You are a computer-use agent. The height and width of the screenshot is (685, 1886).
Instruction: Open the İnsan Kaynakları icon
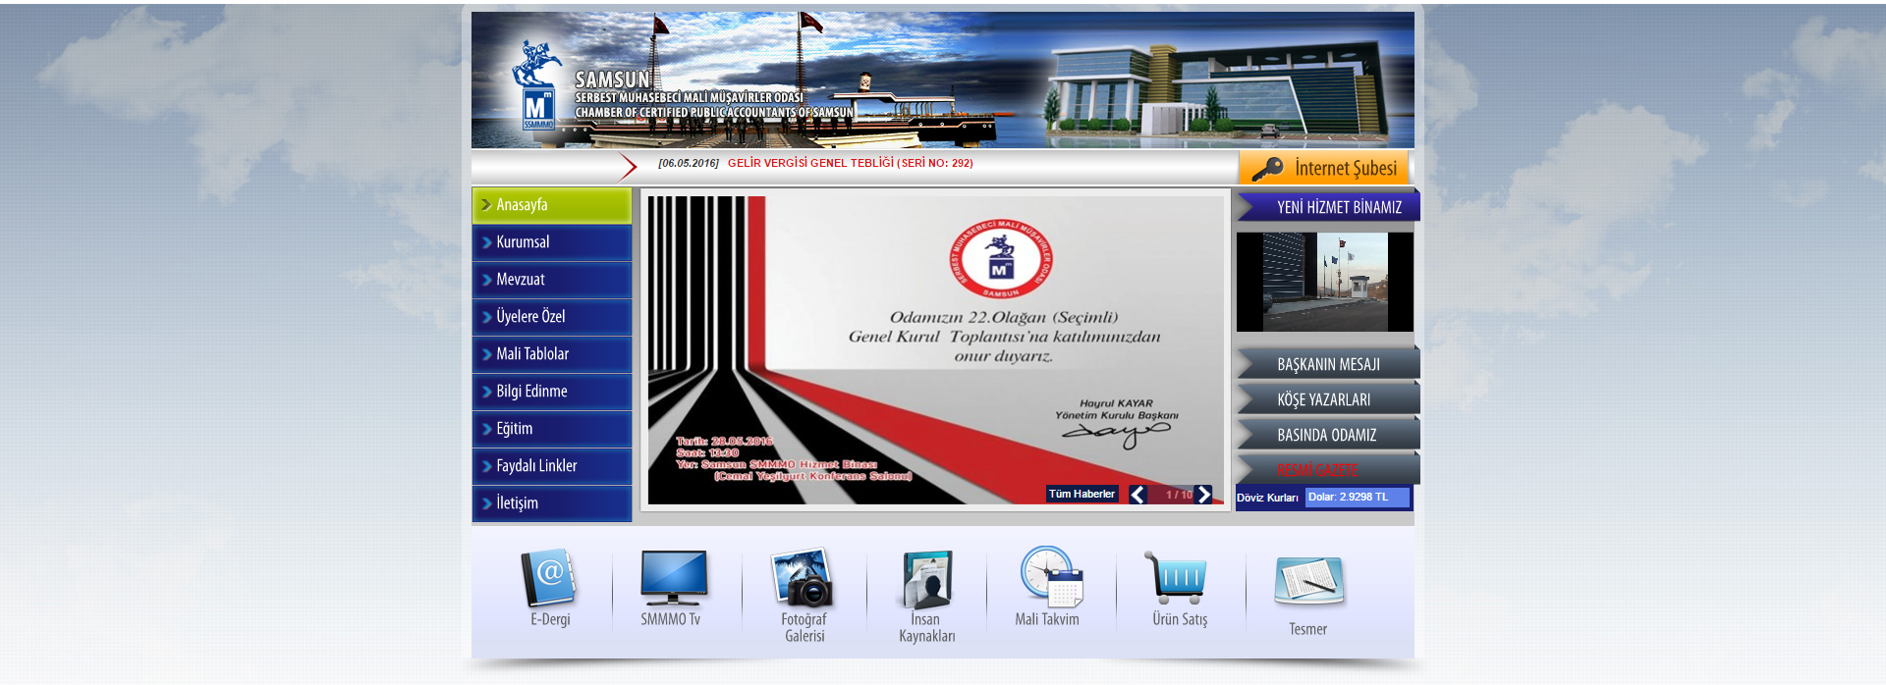pyautogui.click(x=926, y=579)
